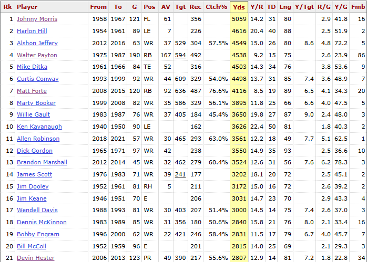Open Dennis McKinnon player link
The image size is (367, 262).
point(42,222)
